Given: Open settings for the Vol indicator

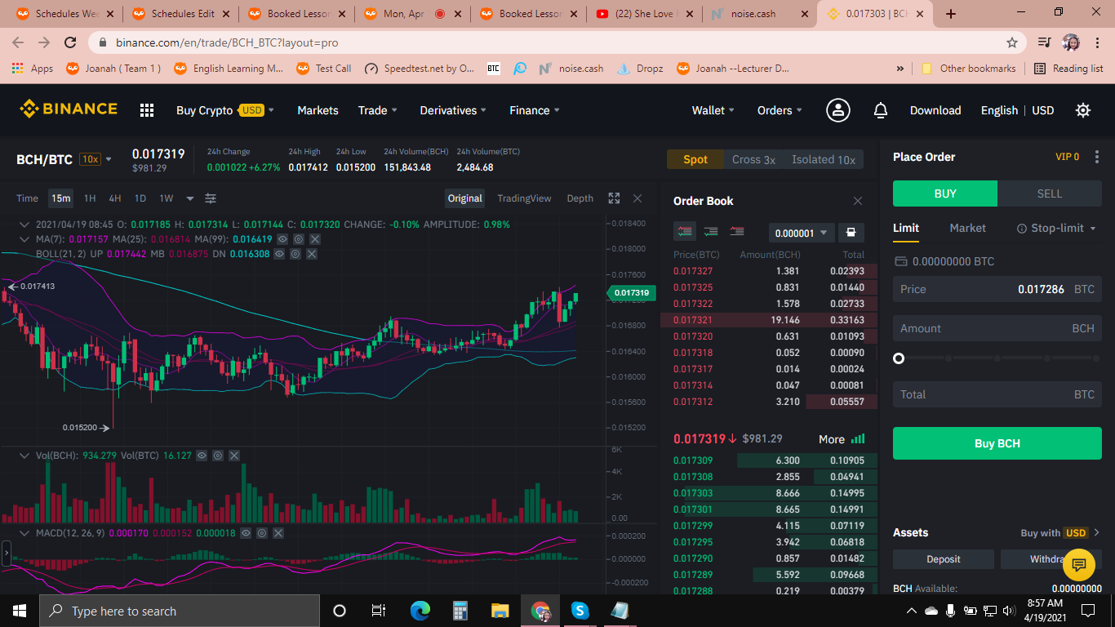Looking at the screenshot, I should coord(218,456).
